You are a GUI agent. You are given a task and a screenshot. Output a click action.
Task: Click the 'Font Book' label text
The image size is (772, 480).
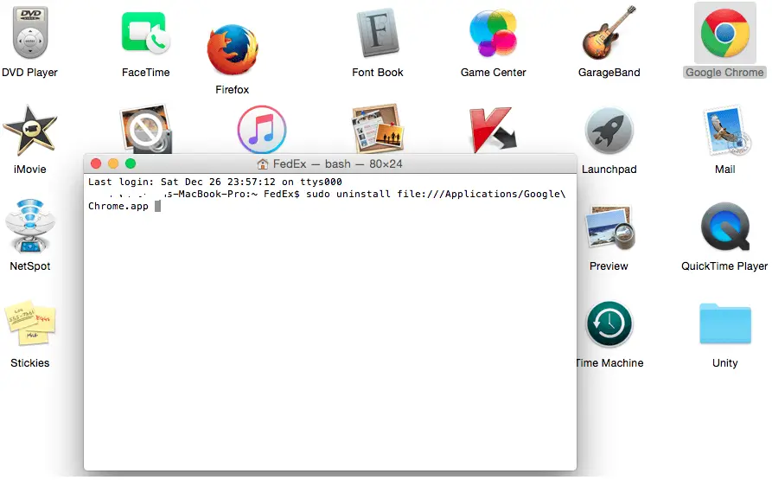(x=378, y=73)
